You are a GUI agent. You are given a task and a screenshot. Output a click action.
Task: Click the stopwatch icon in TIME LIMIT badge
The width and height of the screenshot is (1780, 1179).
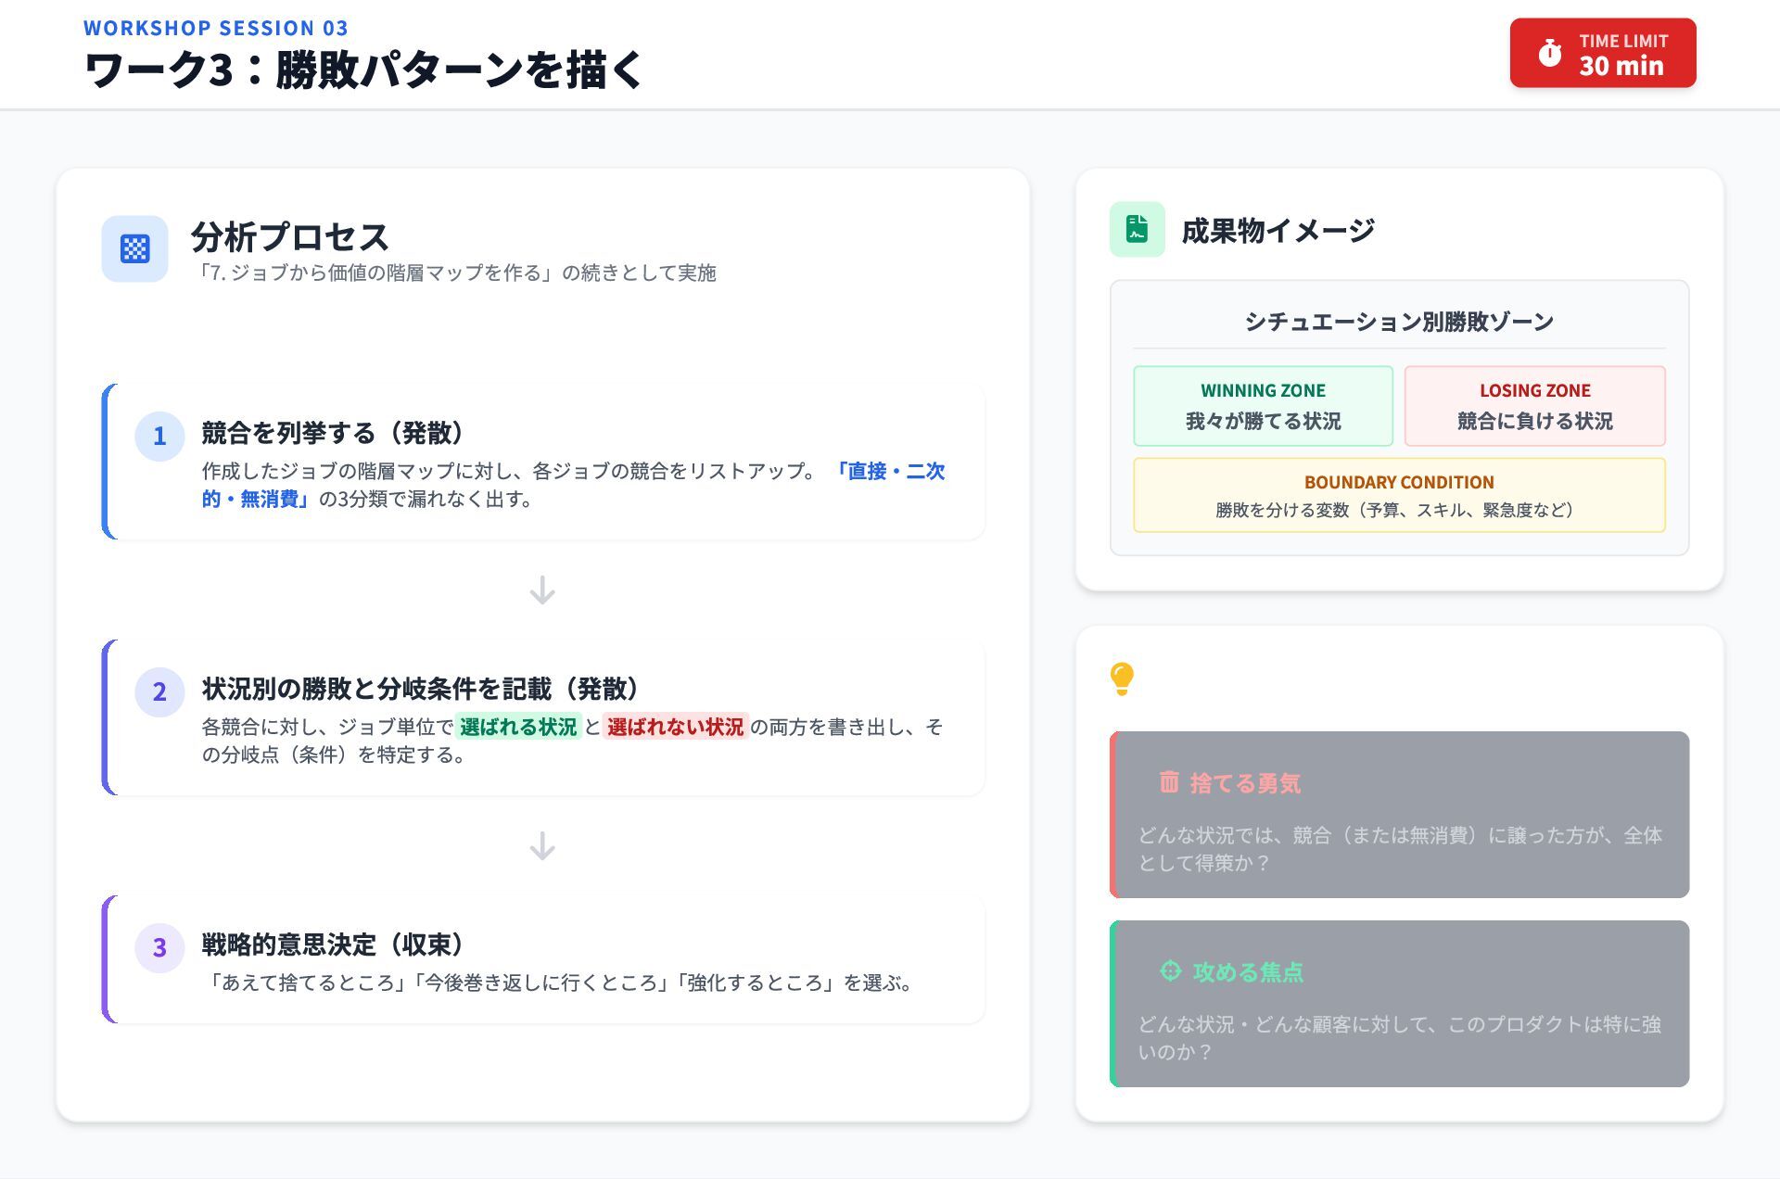1550,53
